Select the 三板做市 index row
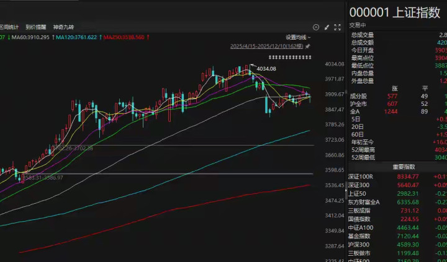The width and height of the screenshot is (447, 262). [397, 253]
